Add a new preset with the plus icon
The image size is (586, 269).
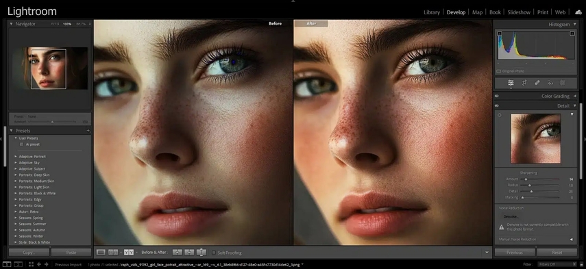click(x=88, y=131)
